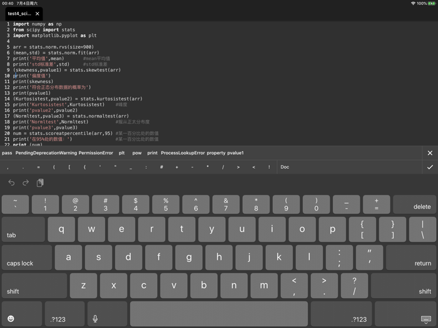Place cursor on stats.scoreatpercentile line
This screenshot has width=438, height=328.
(x=63, y=133)
